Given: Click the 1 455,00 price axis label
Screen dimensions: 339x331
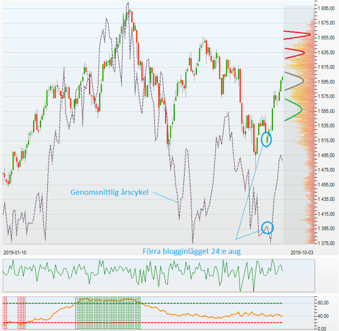Looking at the screenshot, I should (x=326, y=185).
